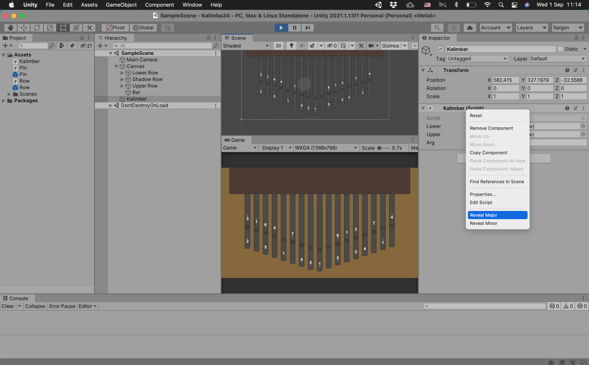Click the Account menu in top bar

495,28
